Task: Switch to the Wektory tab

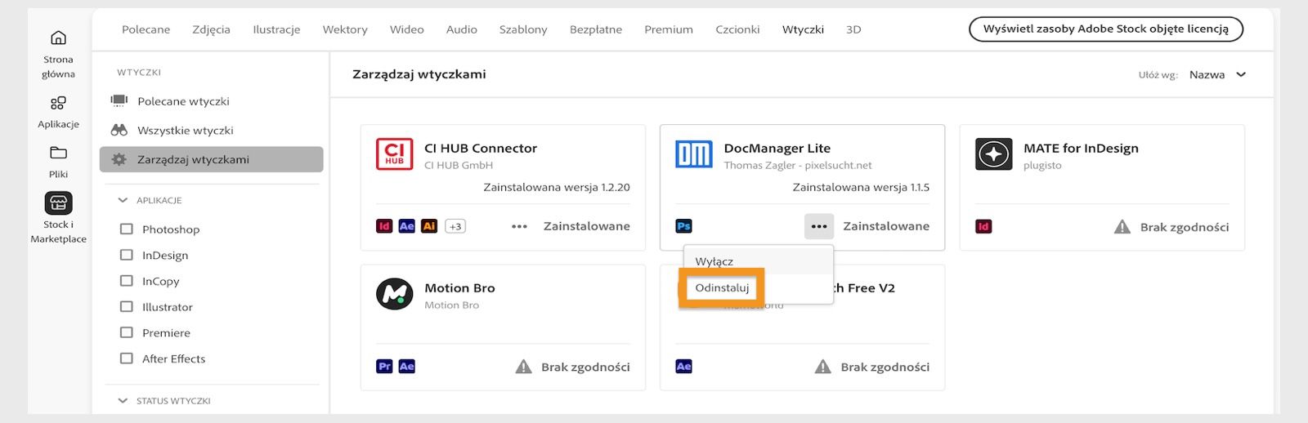Action: pos(345,29)
